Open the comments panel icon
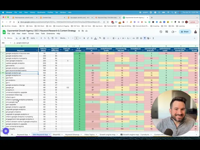This screenshot has height=150, width=200. (167, 32)
